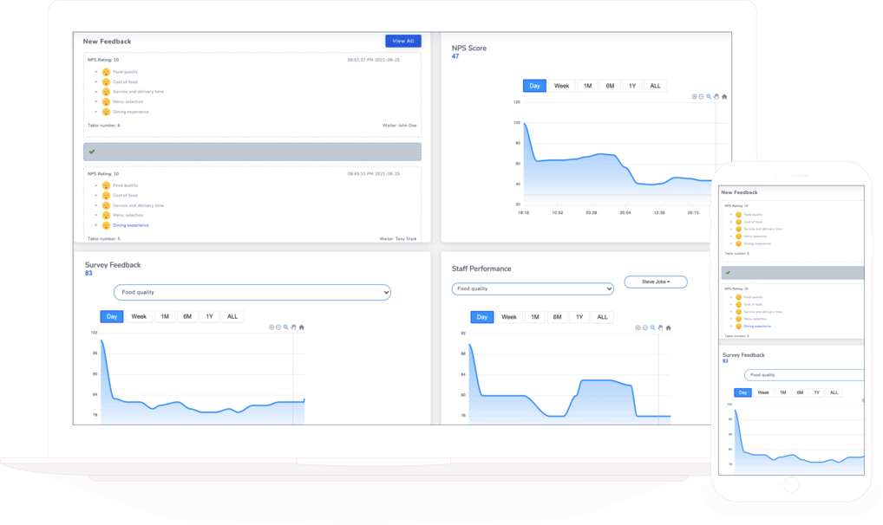Select the magnifier zoom tool on NPS chart
883x525 pixels.
pos(710,97)
